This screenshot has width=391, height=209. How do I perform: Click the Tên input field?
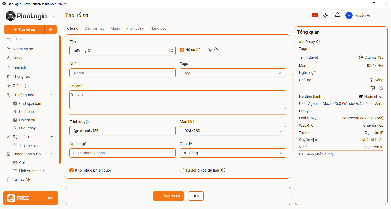[122, 51]
